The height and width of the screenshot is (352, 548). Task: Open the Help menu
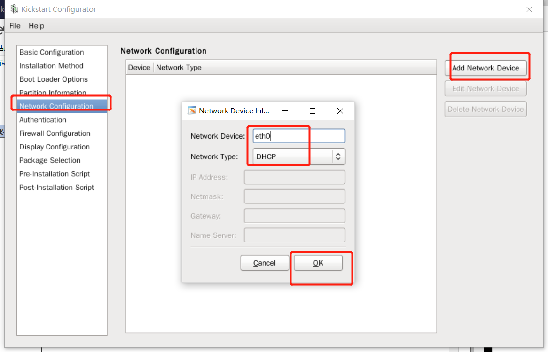[36, 26]
